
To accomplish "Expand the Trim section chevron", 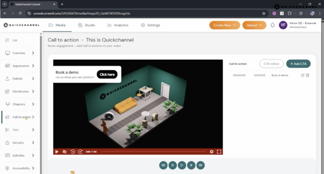I will click(x=33, y=130).
